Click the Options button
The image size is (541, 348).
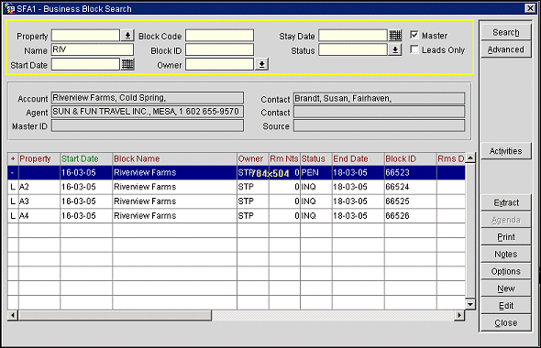point(506,271)
